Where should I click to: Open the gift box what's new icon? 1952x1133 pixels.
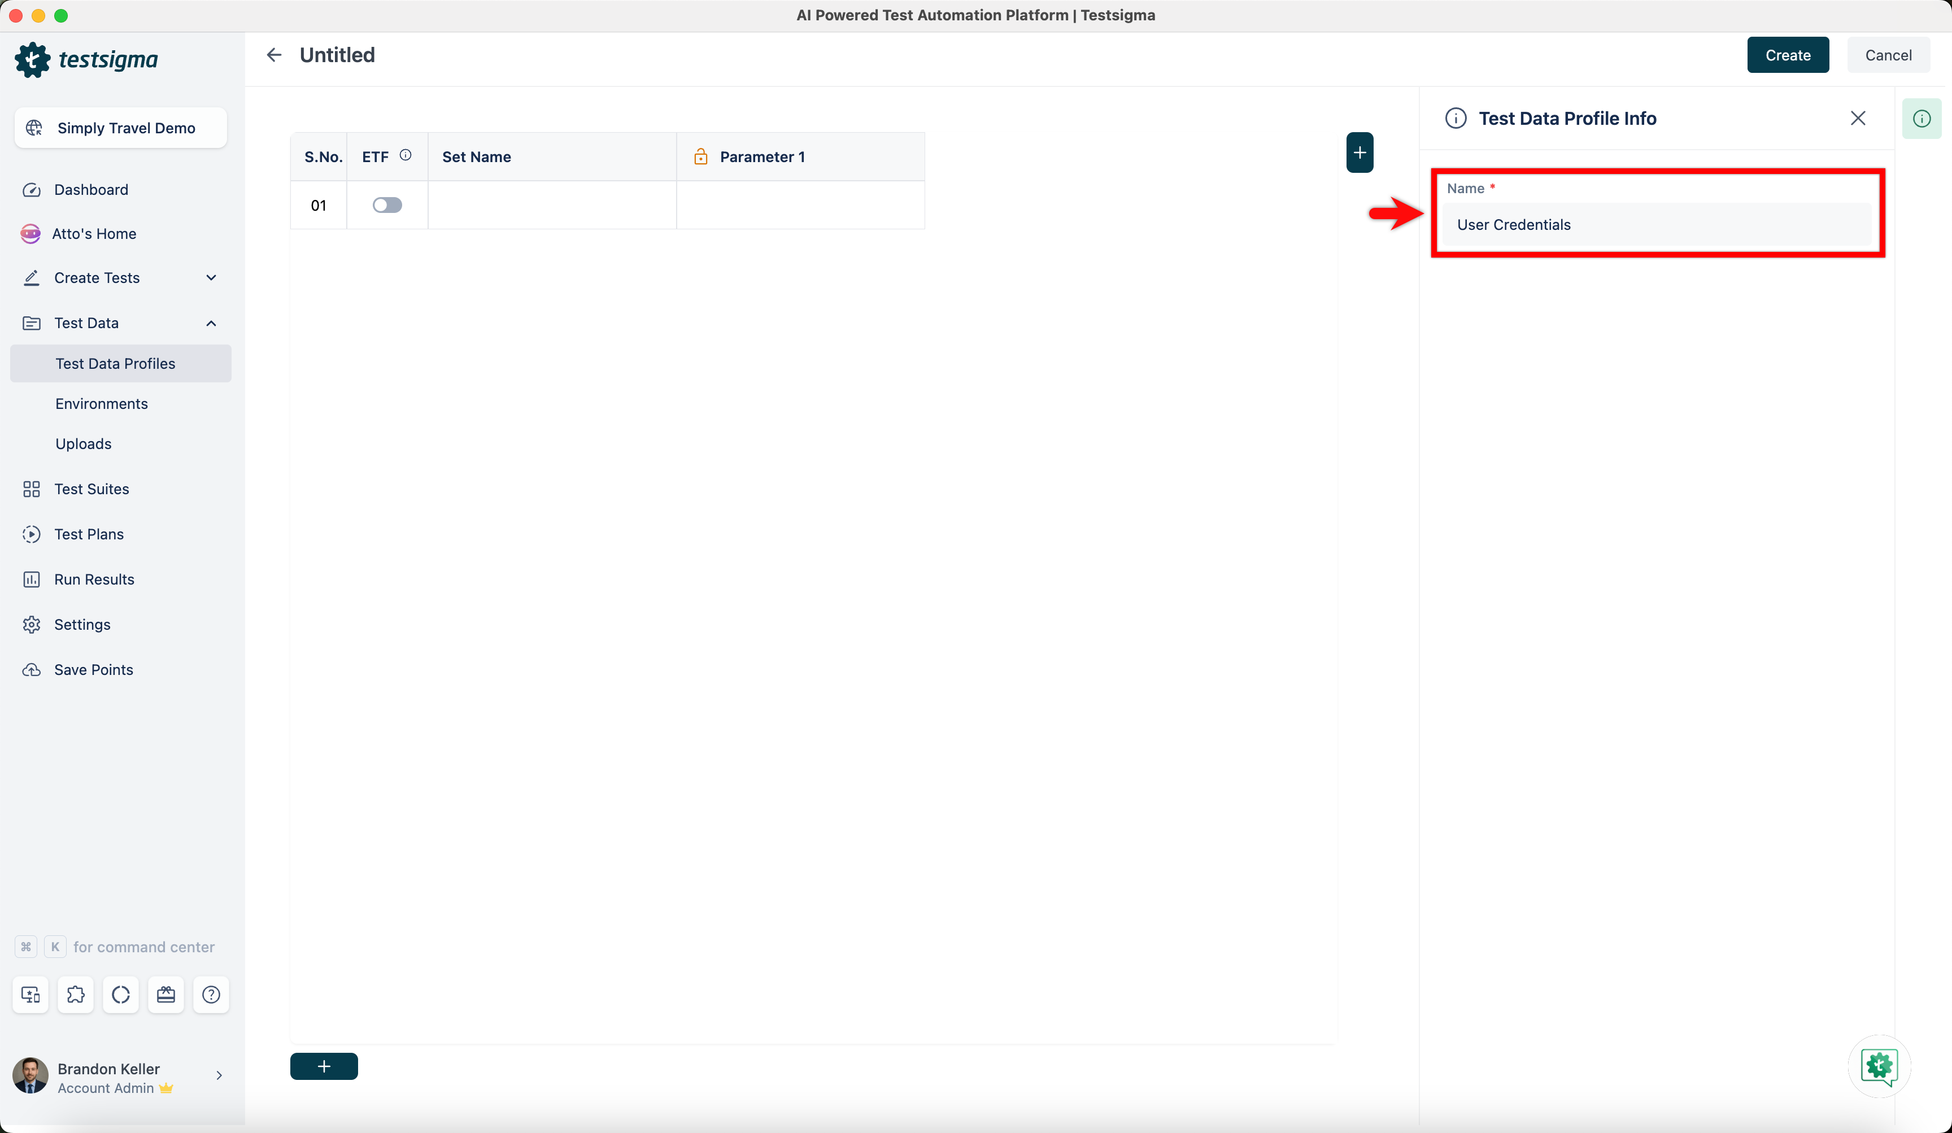pos(165,995)
